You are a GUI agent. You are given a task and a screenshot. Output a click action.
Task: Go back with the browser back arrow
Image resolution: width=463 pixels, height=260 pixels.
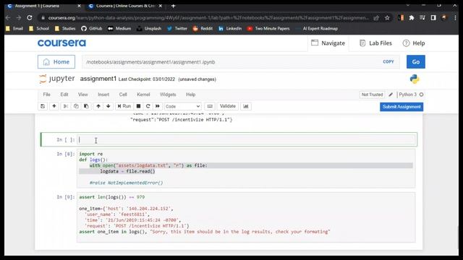(8, 18)
